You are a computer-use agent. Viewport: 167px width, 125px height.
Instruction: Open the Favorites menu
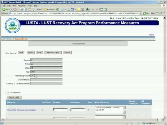22,6
